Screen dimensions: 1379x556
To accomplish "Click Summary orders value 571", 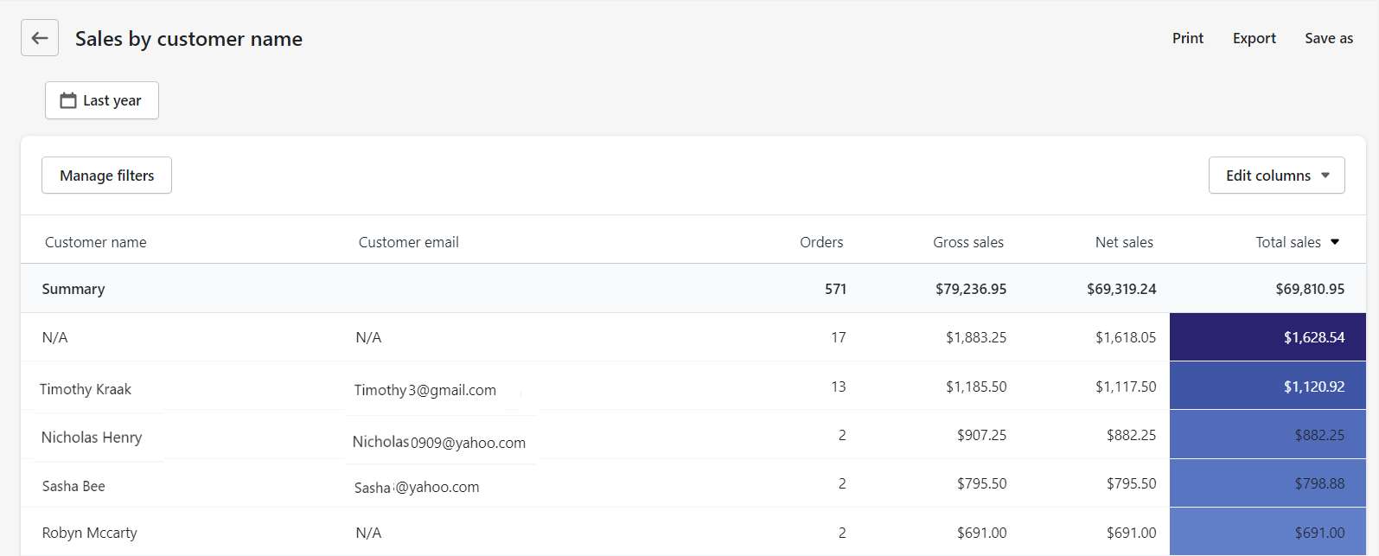I will tap(835, 289).
